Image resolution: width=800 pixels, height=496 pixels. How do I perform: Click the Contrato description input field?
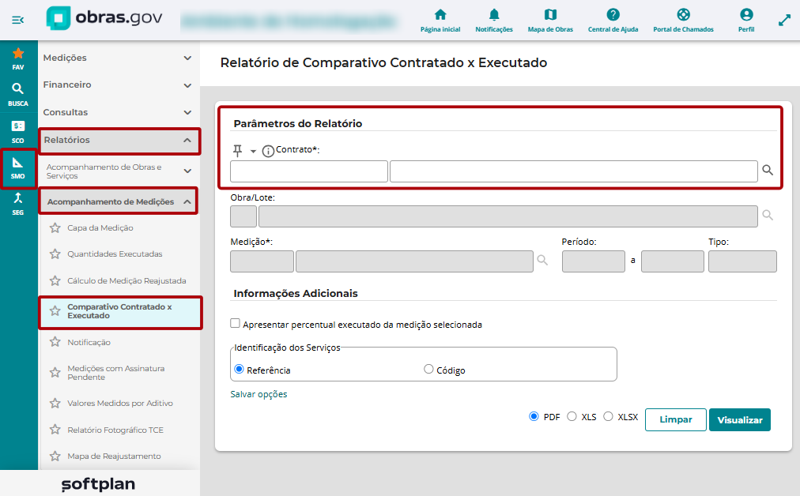573,171
